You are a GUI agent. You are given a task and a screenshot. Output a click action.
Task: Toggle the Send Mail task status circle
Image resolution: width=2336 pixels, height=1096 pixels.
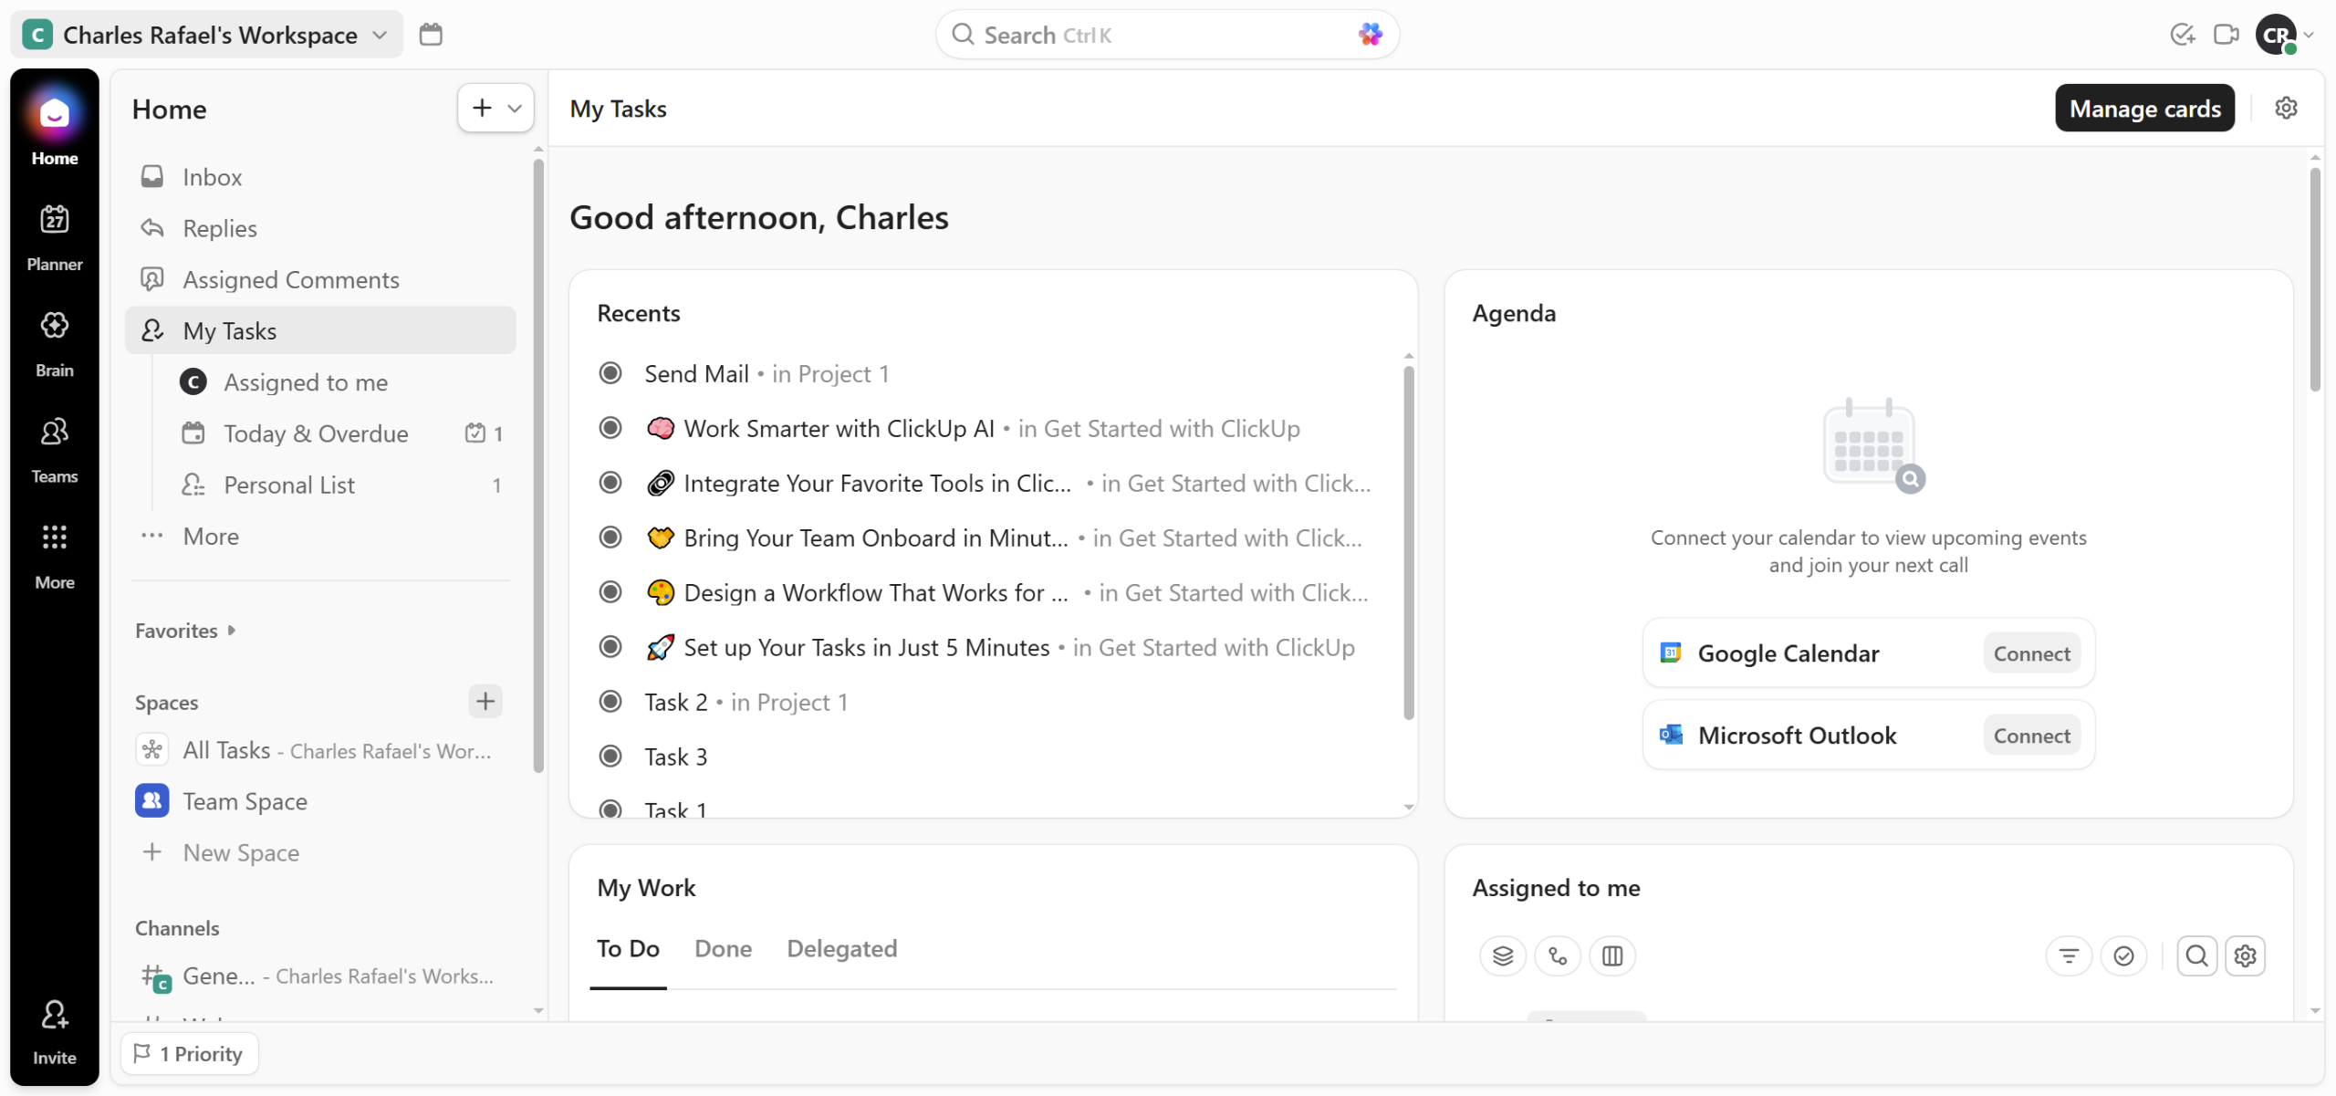(x=610, y=373)
